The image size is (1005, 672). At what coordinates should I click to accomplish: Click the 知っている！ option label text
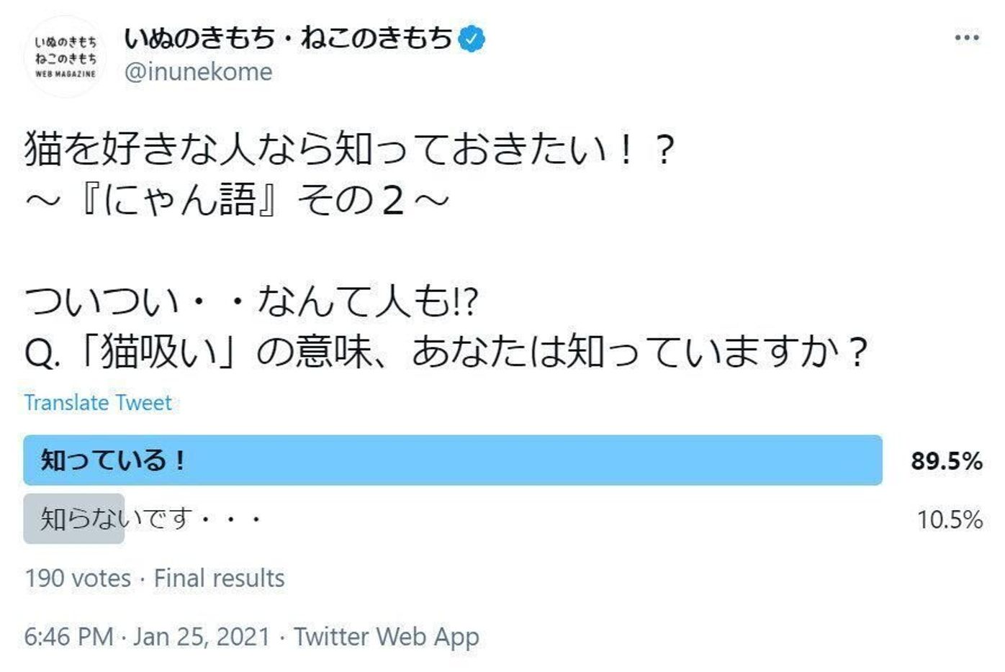pos(112,460)
